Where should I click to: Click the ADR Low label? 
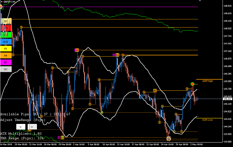pos(207,120)
